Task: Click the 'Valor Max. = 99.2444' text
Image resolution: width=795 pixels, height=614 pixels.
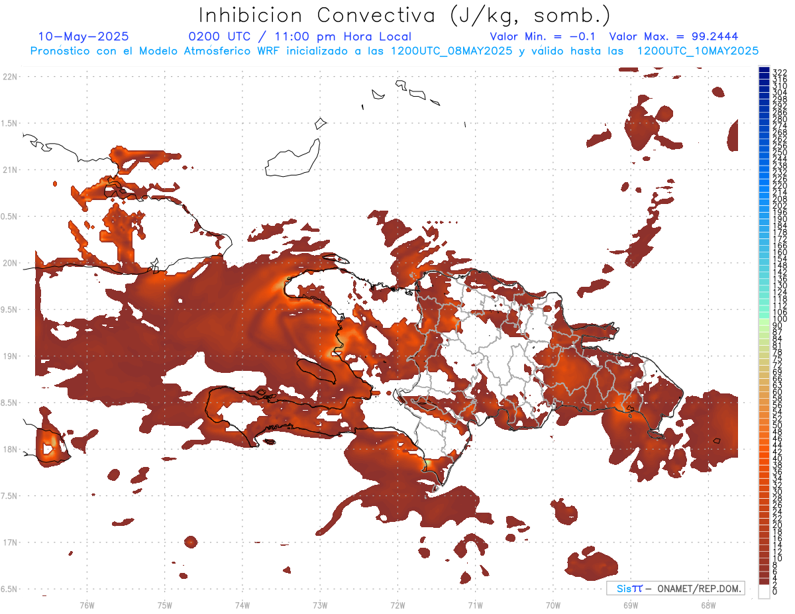Action: 674,36
